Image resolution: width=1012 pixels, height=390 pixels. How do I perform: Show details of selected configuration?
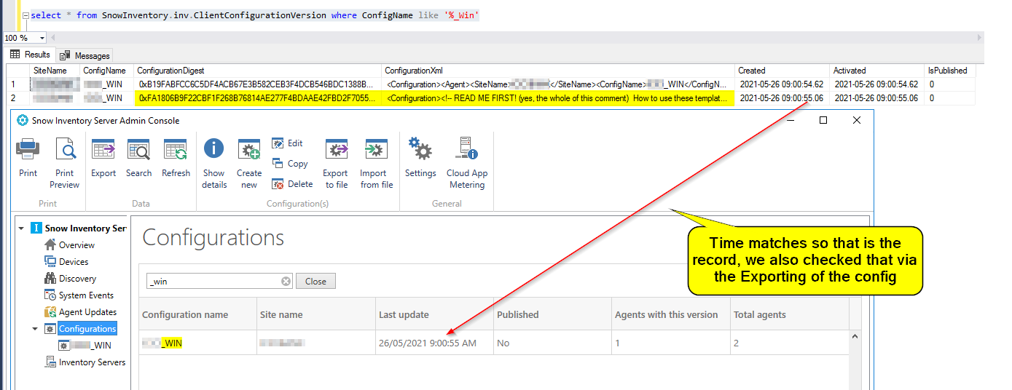tap(213, 164)
